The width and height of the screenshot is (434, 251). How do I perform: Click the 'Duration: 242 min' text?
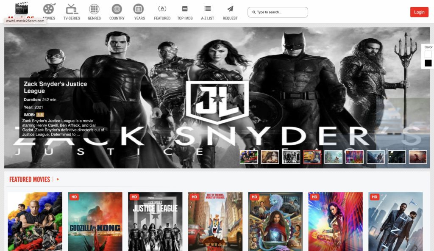pyautogui.click(x=40, y=100)
